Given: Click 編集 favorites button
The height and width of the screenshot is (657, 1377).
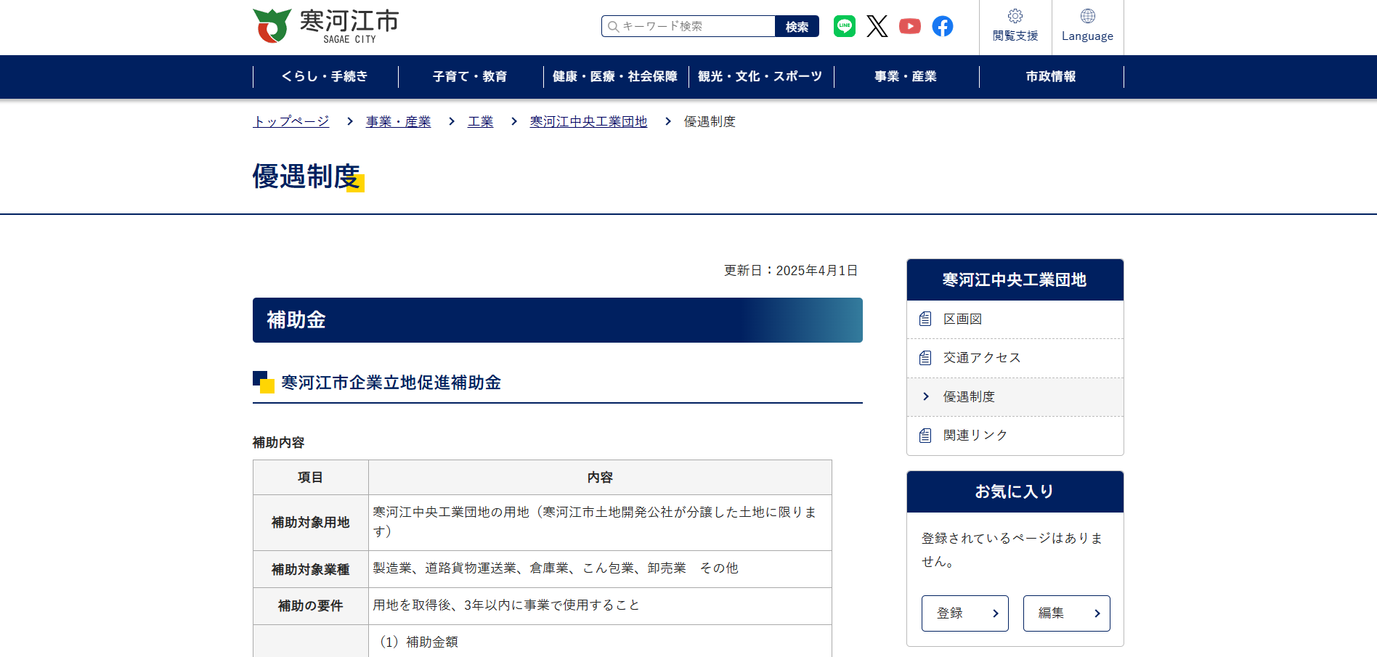Looking at the screenshot, I should click(1067, 613).
